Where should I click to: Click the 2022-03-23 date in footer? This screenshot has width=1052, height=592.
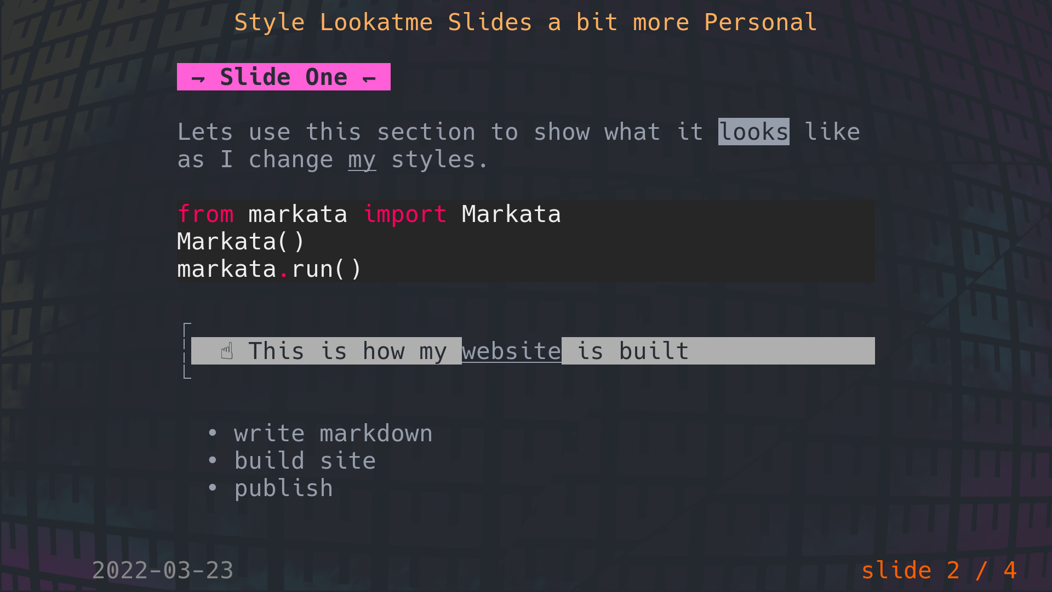click(163, 571)
